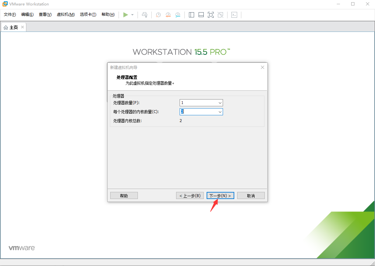375x266 pixels.
Task: Click the window resize grip corner
Action: click(x=373, y=264)
